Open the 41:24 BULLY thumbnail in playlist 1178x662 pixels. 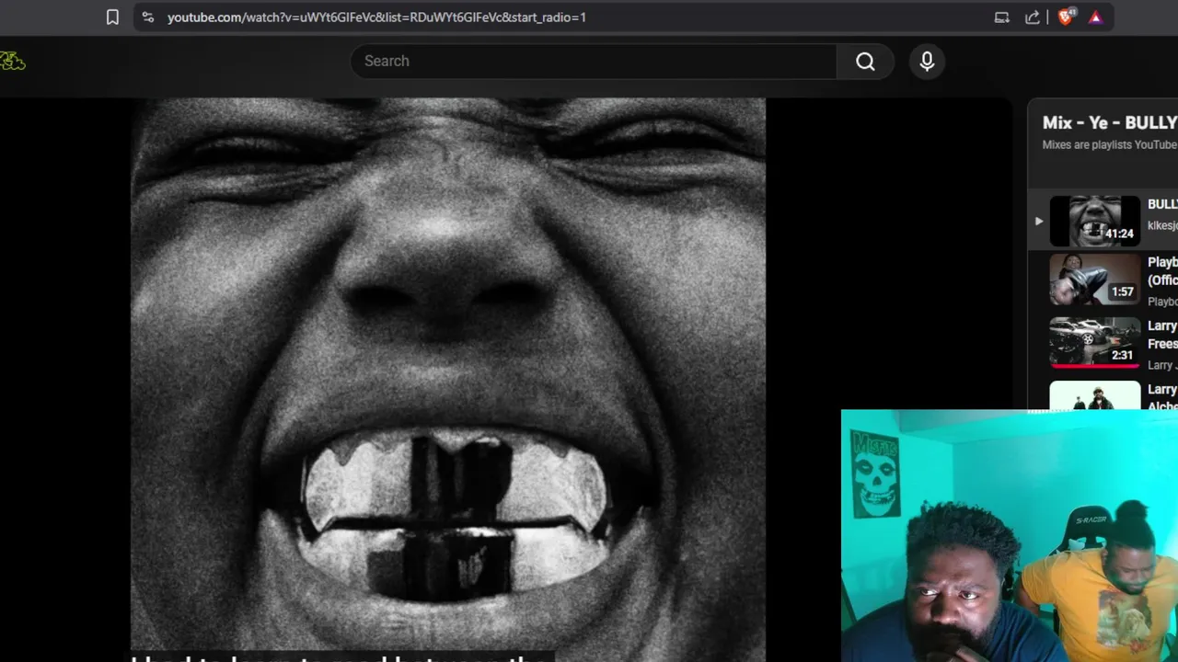coord(1095,221)
